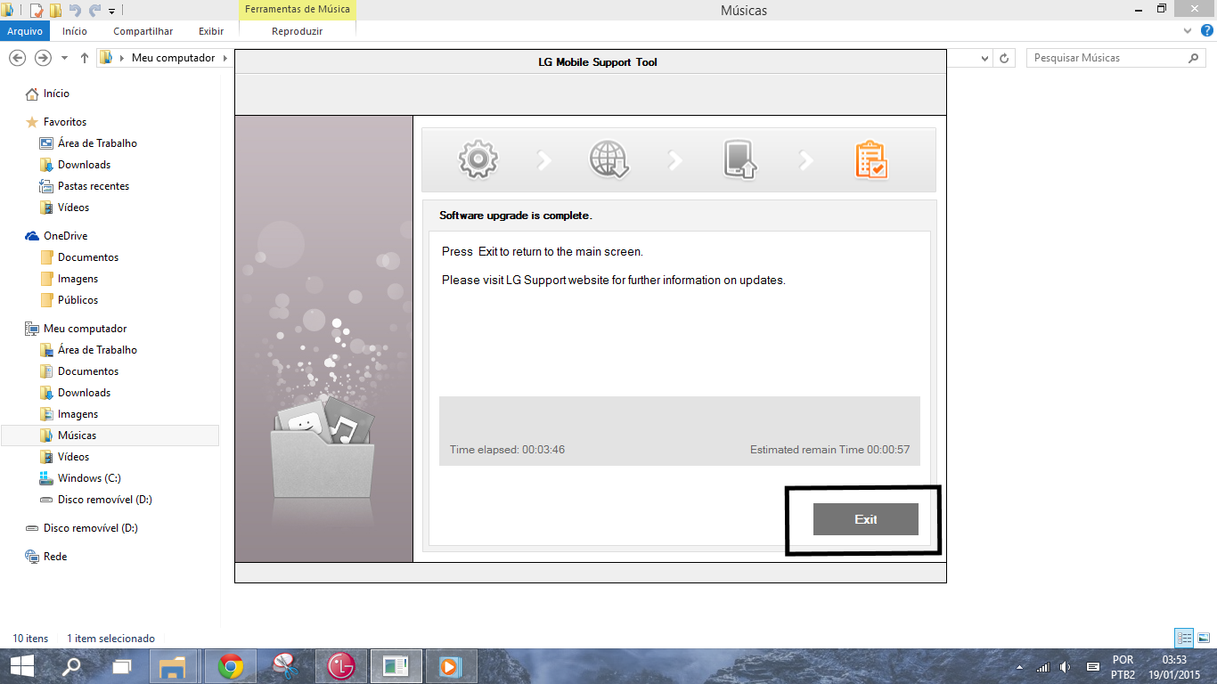Image resolution: width=1217 pixels, height=684 pixels.
Task: Open the Arquivo menu in Explorer
Action: (25, 31)
